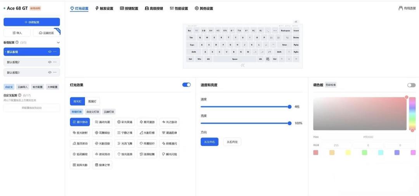Click the 速度 slider handle
This screenshot has width=419, height=196.
coord(289,107)
